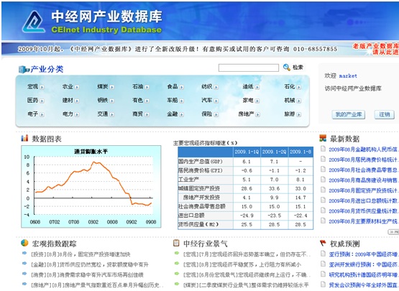Screen dimensions: 399x291
Task: Expand the 煤炭 category arrow
Action: tap(112, 87)
